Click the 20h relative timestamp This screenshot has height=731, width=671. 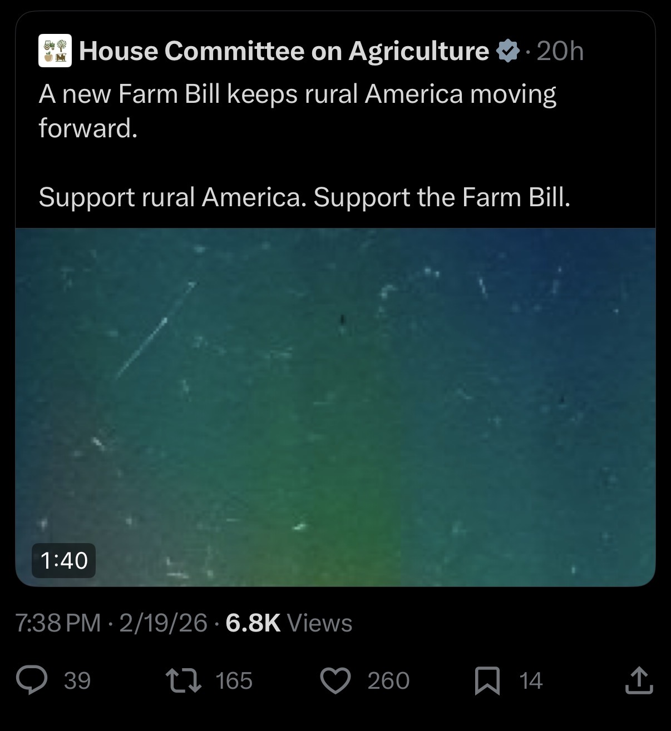(560, 51)
